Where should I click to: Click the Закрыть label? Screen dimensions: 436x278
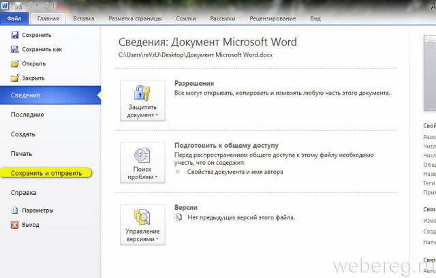(33, 78)
